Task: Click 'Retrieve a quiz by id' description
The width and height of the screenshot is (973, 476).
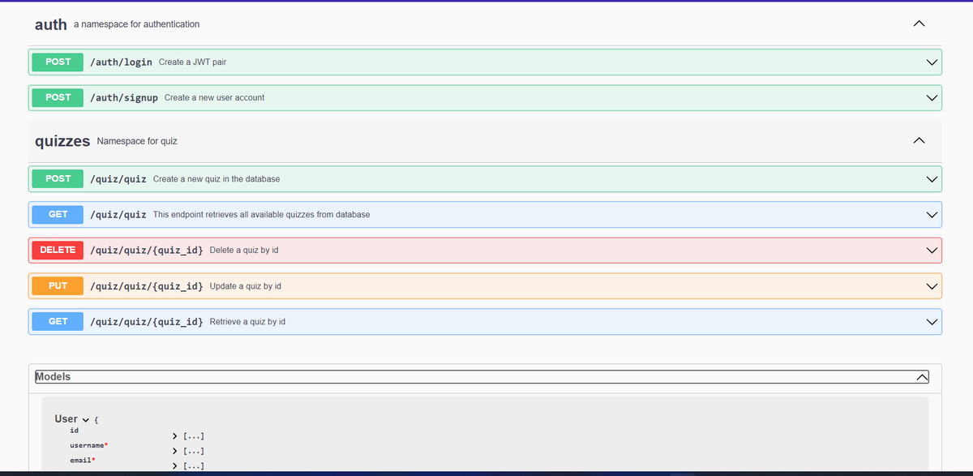Action: coord(247,322)
